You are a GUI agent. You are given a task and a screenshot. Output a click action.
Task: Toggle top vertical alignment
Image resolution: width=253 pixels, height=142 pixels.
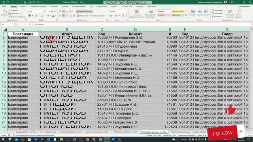point(60,11)
